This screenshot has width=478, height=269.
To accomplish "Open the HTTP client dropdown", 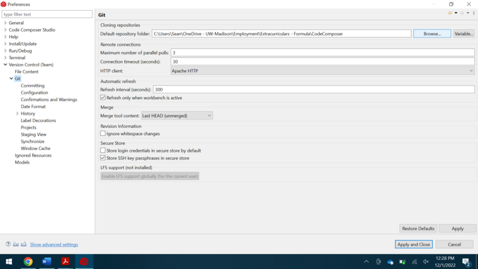I will pyautogui.click(x=323, y=71).
